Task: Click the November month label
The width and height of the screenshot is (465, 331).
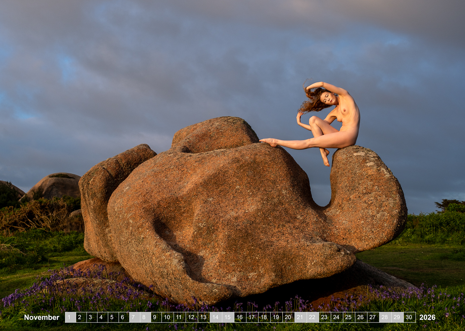Action: pos(42,317)
